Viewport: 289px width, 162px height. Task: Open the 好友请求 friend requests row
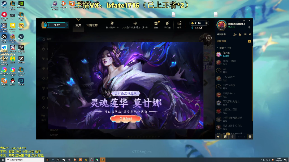(233, 41)
